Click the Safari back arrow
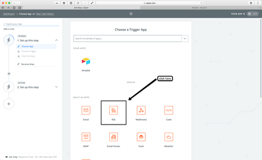 [14, 3]
